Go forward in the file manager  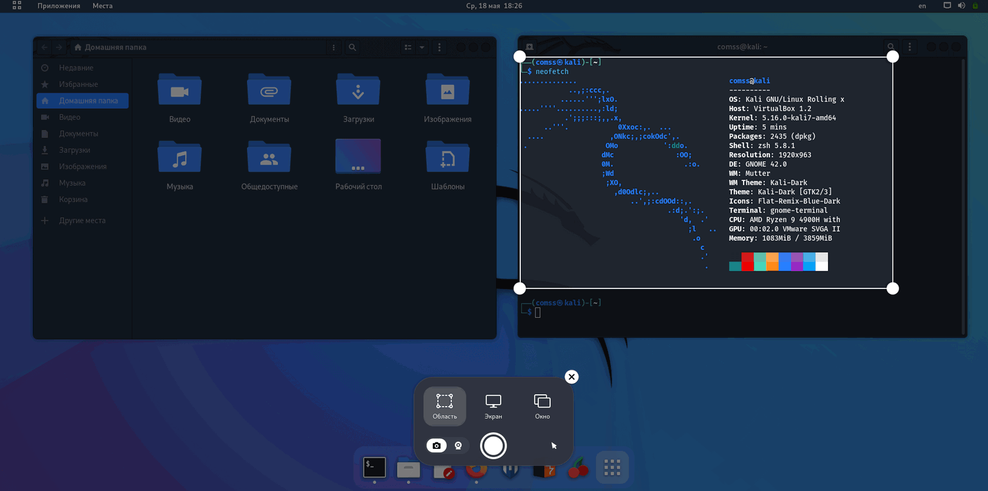[59, 47]
